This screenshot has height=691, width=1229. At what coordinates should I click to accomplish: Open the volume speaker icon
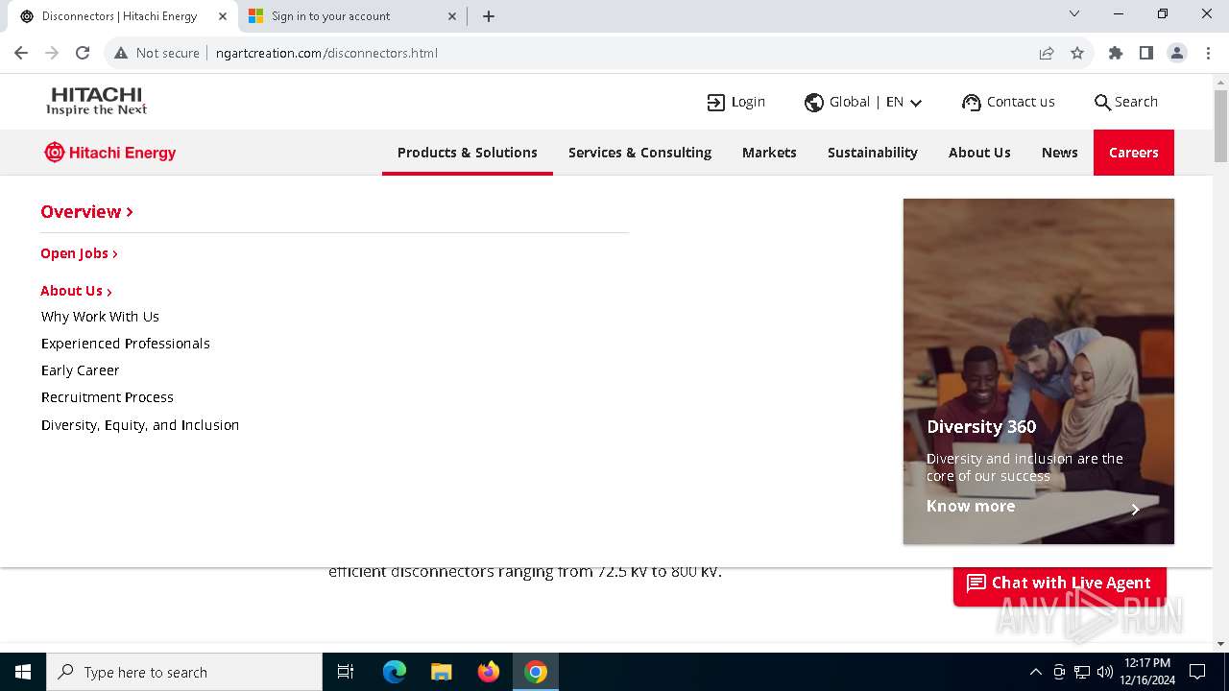[1105, 672]
